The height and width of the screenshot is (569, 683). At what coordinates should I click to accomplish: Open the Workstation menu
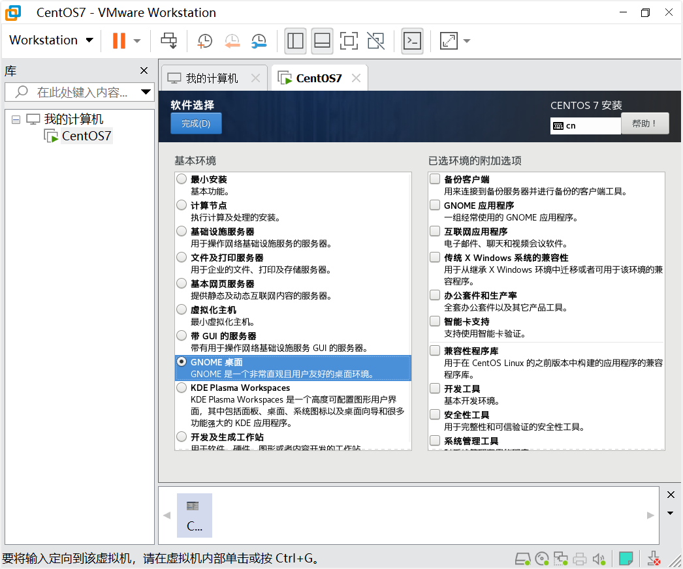tap(52, 40)
